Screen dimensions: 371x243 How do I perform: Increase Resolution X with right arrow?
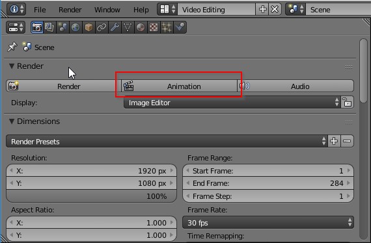point(172,170)
